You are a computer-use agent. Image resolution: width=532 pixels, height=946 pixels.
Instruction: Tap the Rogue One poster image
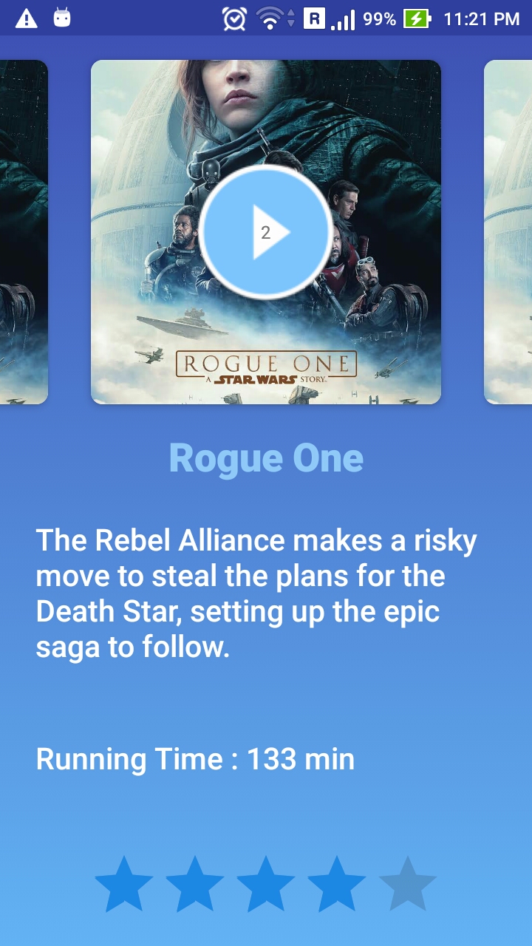[x=266, y=232]
